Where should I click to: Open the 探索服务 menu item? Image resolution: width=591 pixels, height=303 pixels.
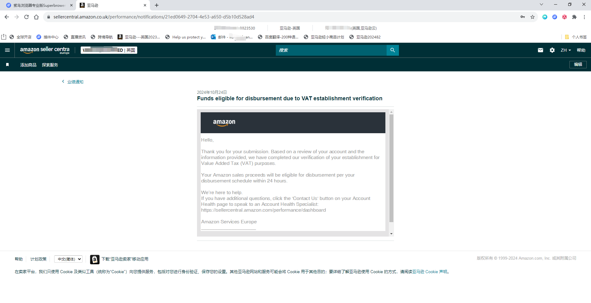(x=50, y=65)
